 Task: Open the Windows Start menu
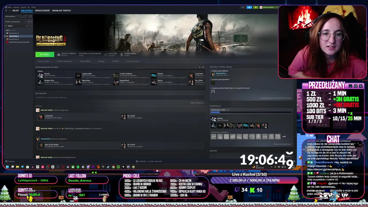tap(7, 167)
